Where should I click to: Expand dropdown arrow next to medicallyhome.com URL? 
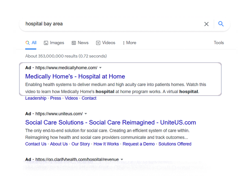[x=100, y=68]
